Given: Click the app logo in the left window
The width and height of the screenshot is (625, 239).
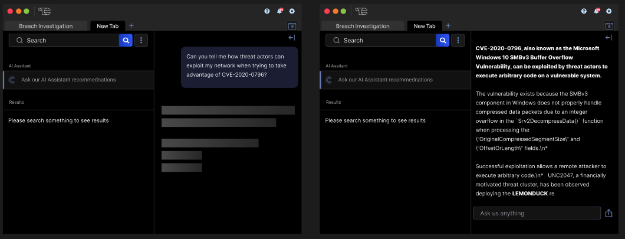Looking at the screenshot, I should [45, 11].
